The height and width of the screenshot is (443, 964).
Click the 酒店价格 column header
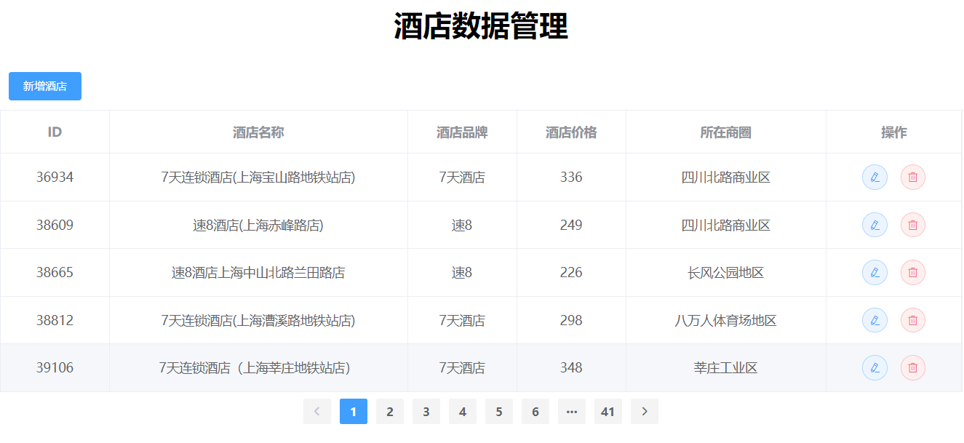tap(571, 132)
